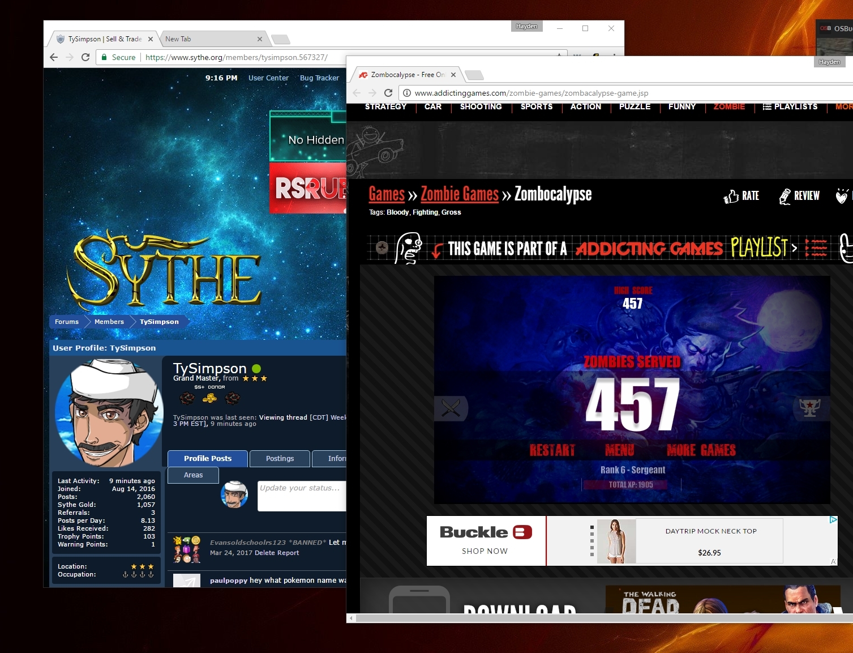This screenshot has height=653, width=853.
Task: Open Bug Tracker link on Sythe
Action: pyautogui.click(x=319, y=78)
